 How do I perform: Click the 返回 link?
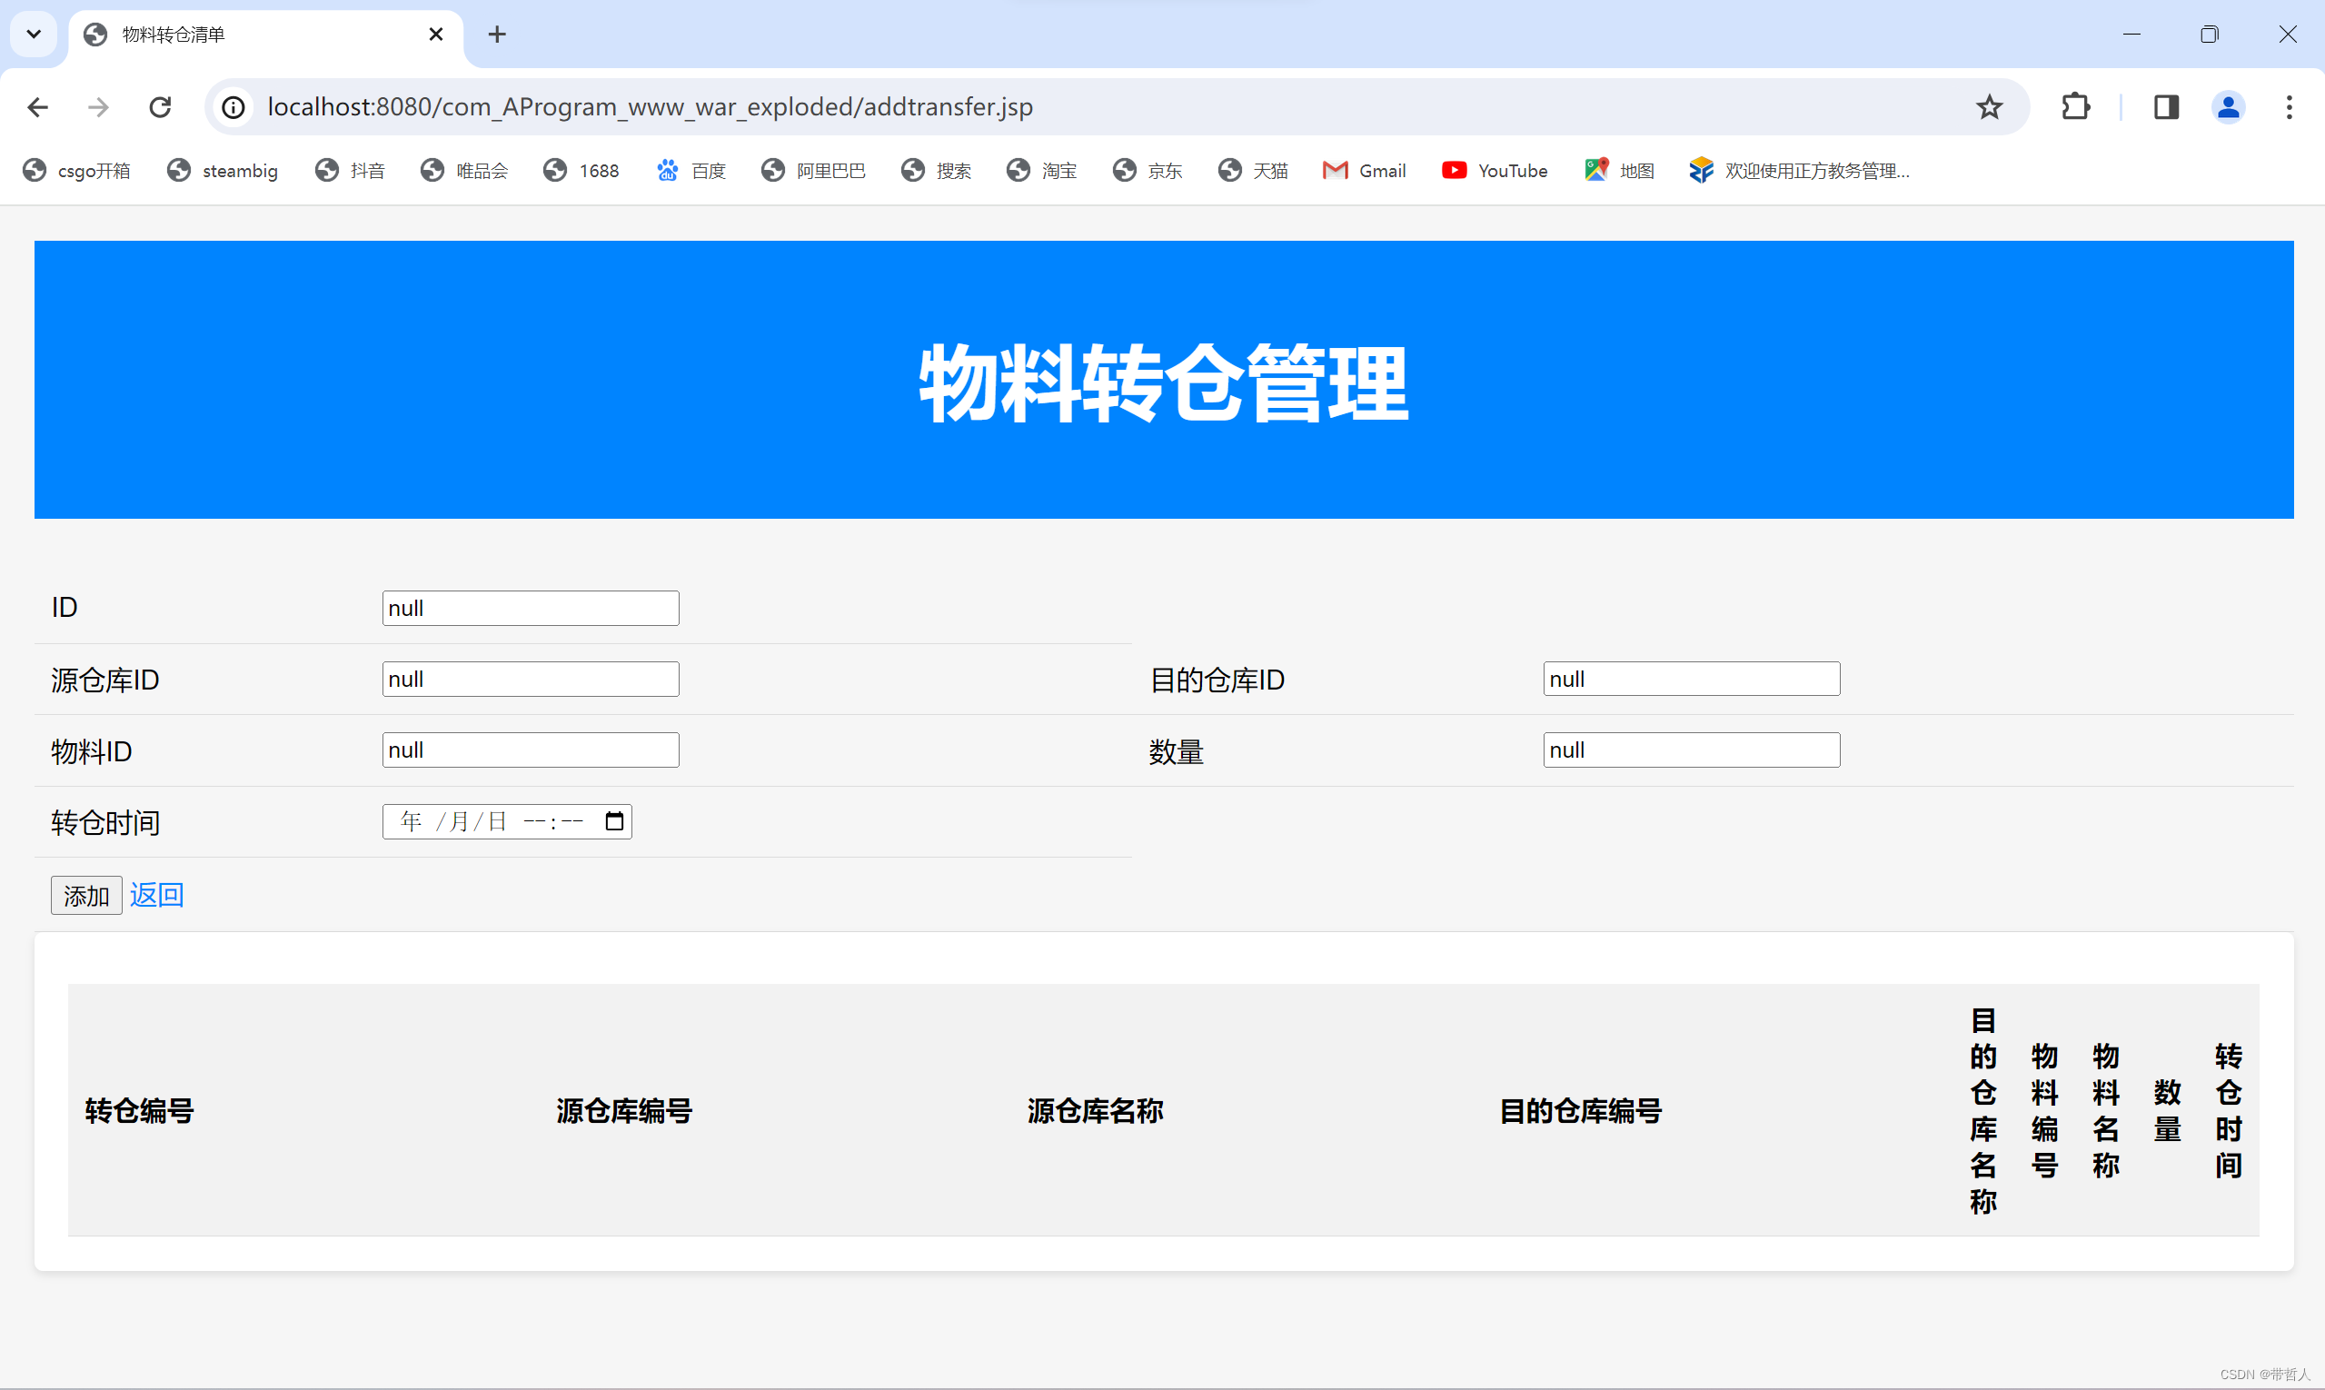156,895
